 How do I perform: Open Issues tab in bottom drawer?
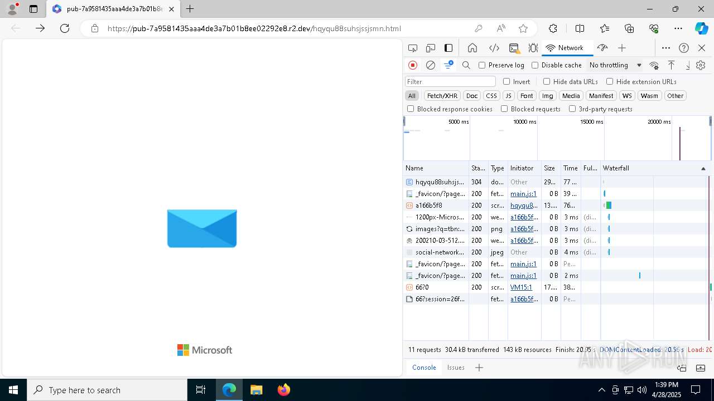[456, 368]
